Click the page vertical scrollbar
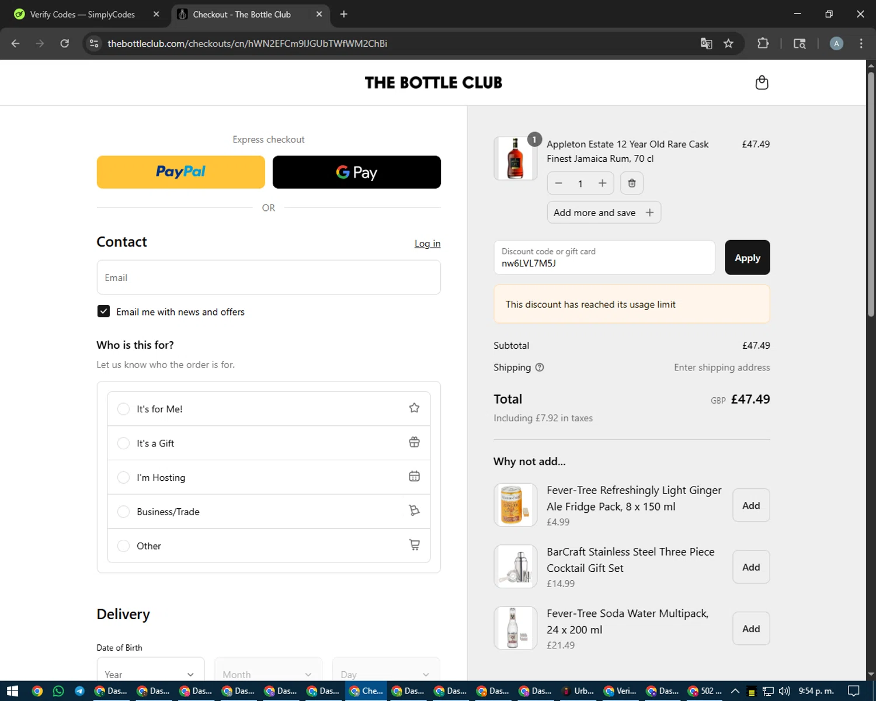This screenshot has height=701, width=876. (871, 194)
